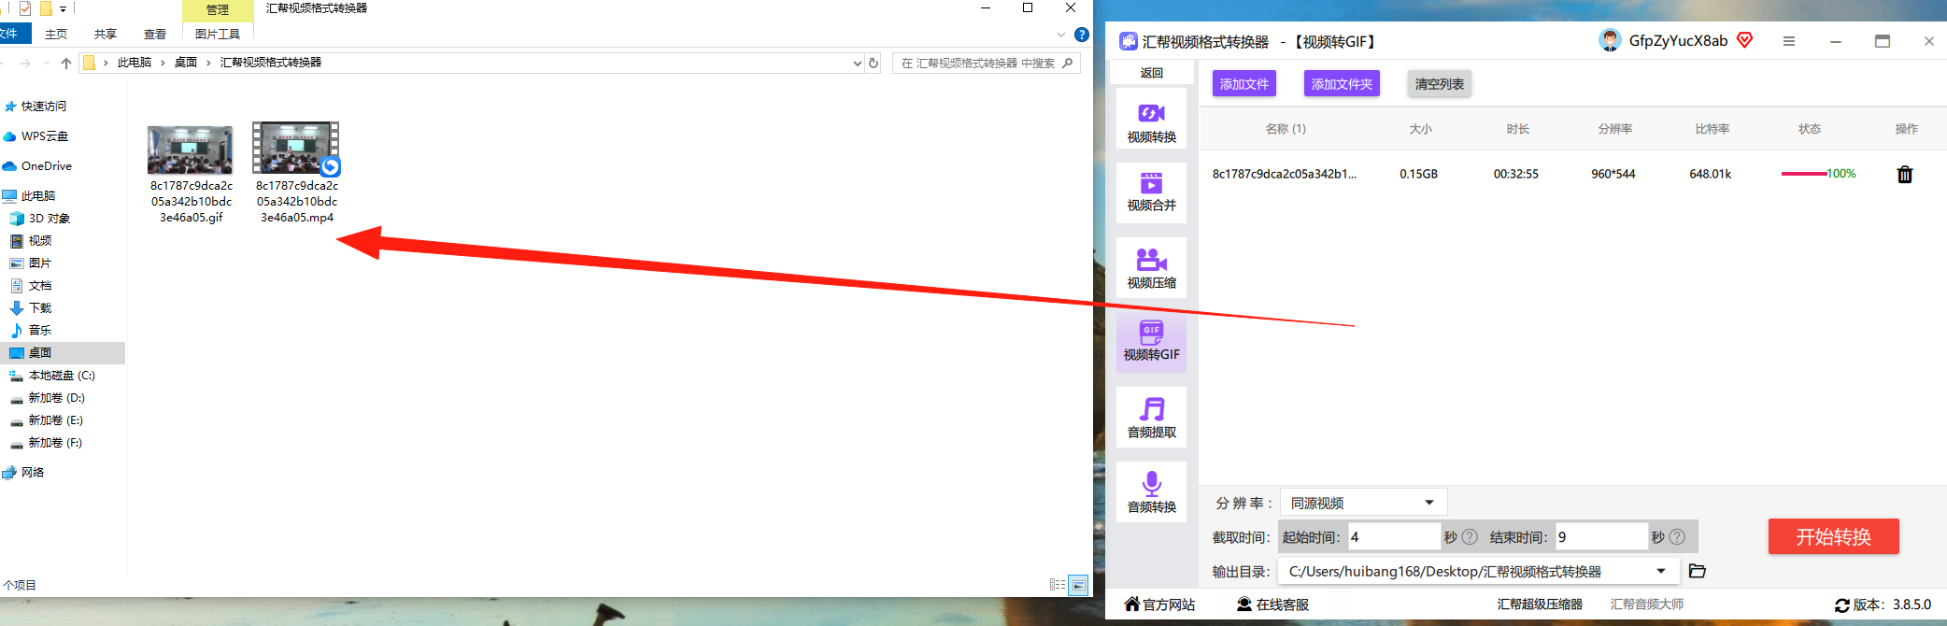1947x626 pixels.
Task: Select 本地磁盘 (C:) in the navigation pane
Action: 62,376
